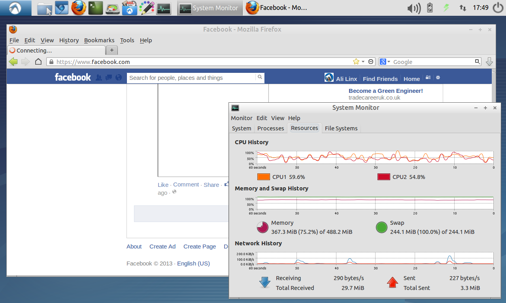Switch to System Monitor taskbar entry

tap(209, 8)
